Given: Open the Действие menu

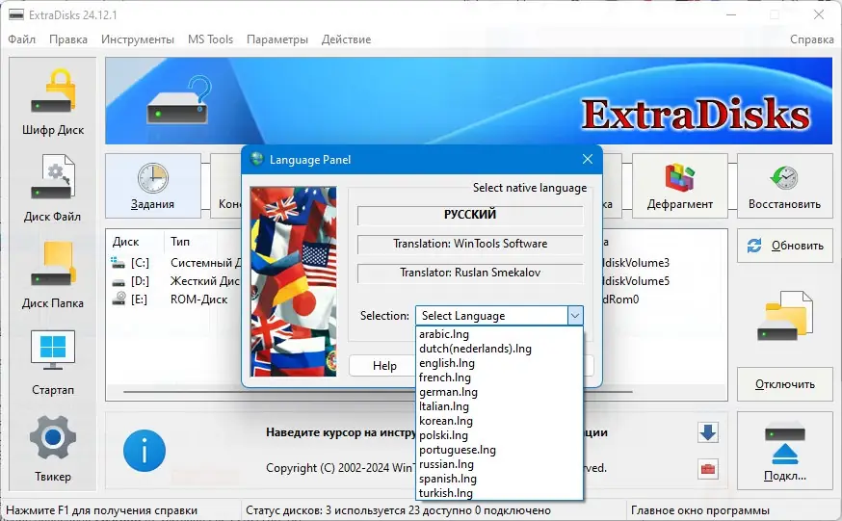Looking at the screenshot, I should 347,39.
